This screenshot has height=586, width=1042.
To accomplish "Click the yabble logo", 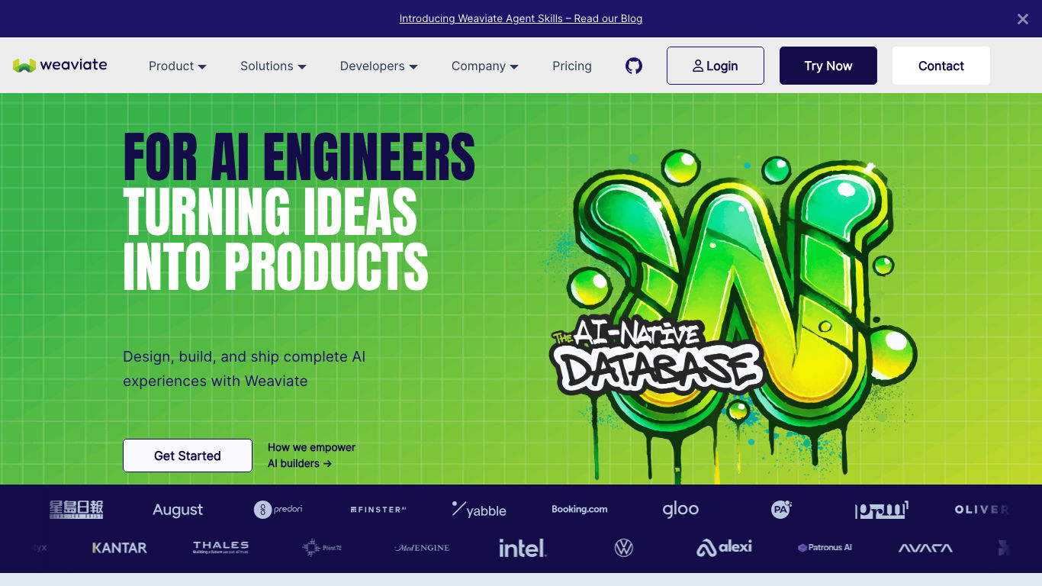I will point(479,510).
